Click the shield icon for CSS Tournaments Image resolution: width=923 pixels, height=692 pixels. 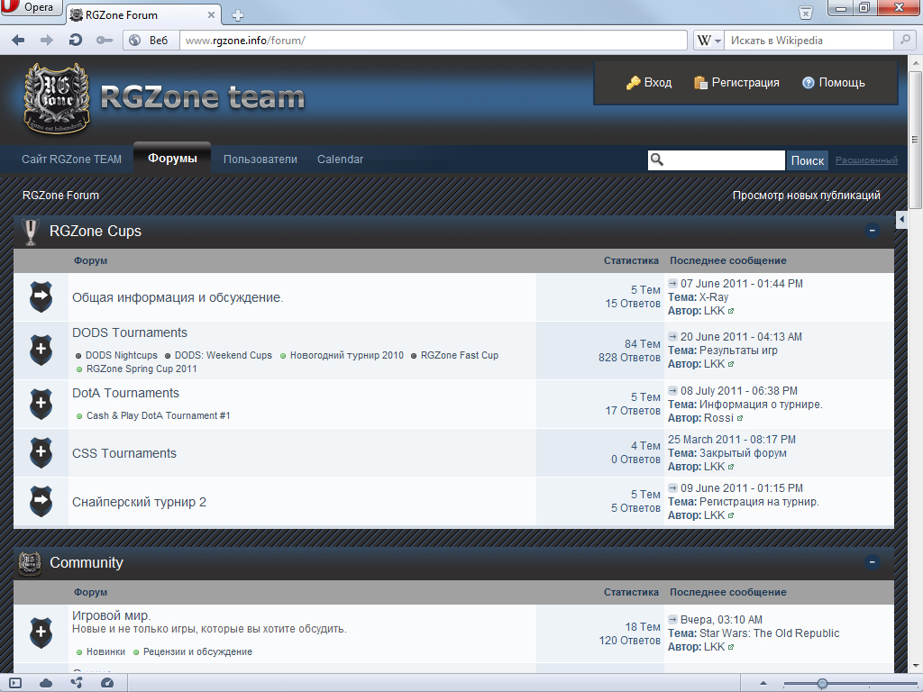(x=41, y=452)
